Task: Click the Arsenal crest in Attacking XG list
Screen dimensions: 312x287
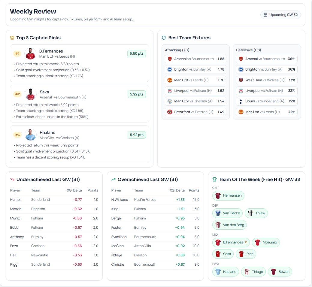Action: (170, 59)
